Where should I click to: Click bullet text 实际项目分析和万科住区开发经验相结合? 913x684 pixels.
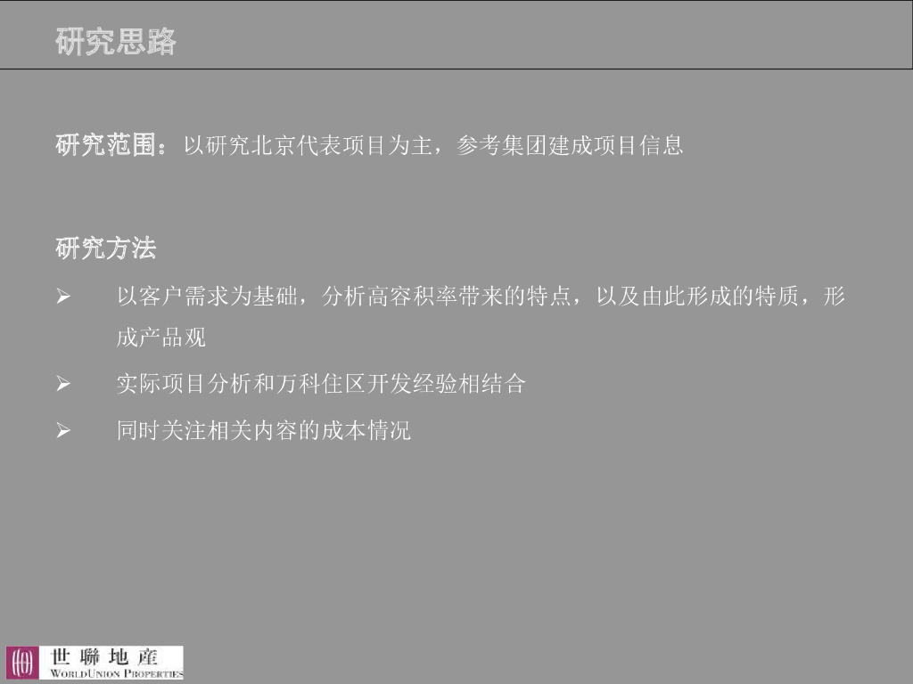[321, 384]
